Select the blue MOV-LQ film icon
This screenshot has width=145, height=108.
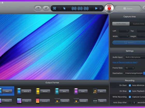(19, 91)
